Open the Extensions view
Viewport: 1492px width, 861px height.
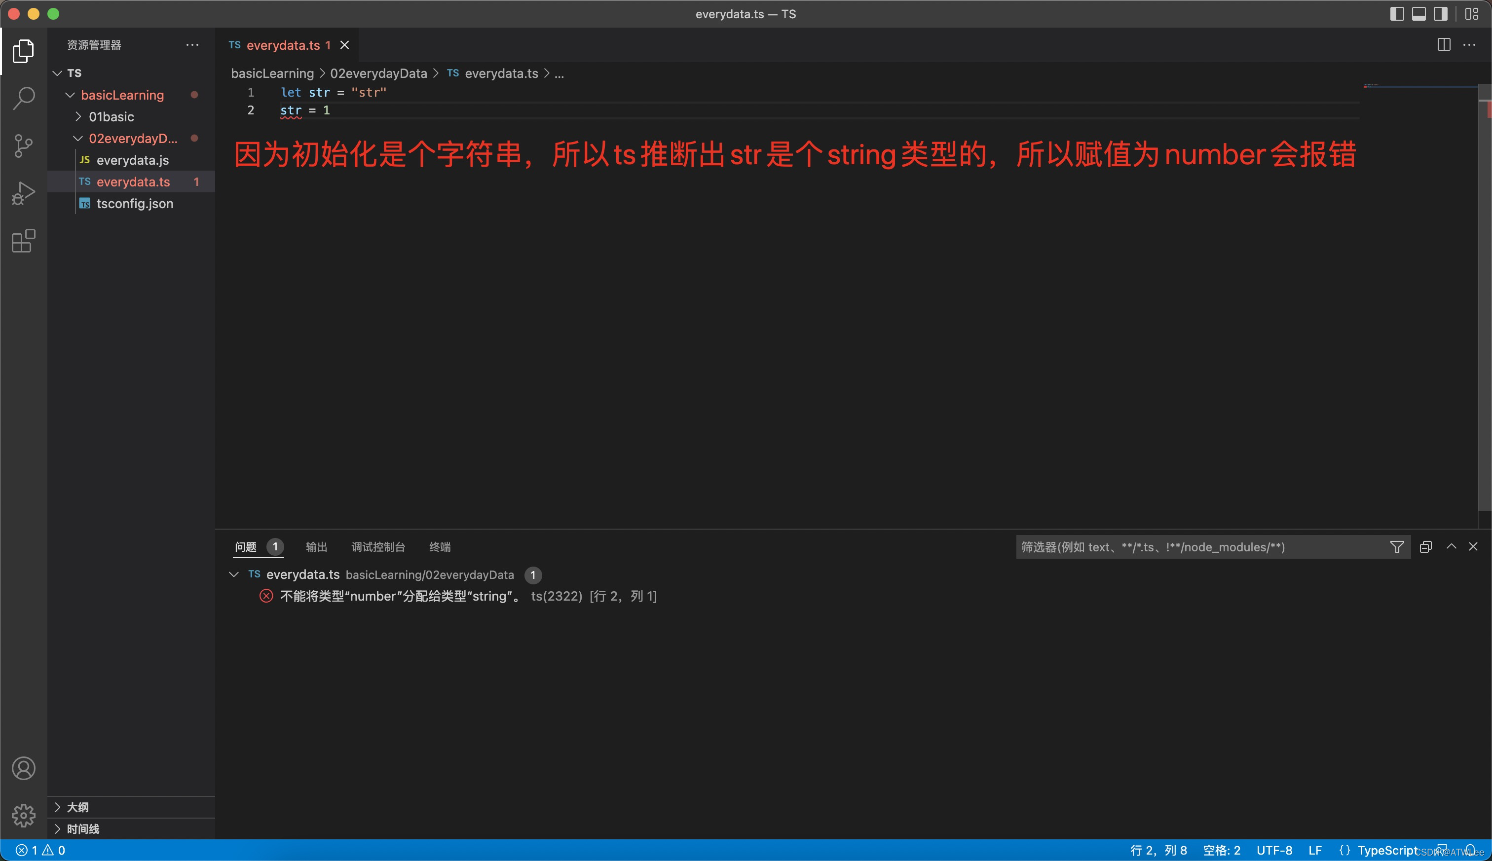(x=24, y=241)
